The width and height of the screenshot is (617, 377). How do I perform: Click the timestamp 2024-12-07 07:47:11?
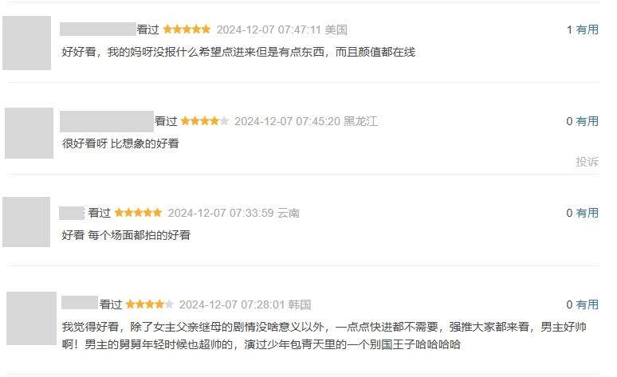tap(269, 29)
